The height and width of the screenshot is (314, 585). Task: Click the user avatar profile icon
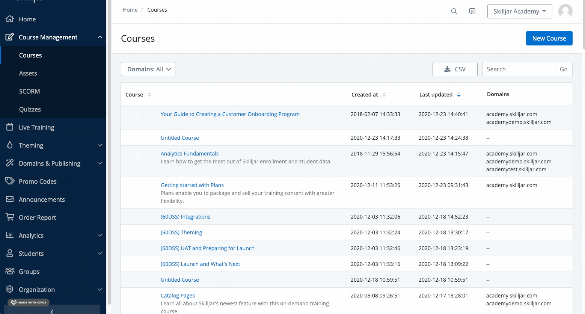click(565, 11)
